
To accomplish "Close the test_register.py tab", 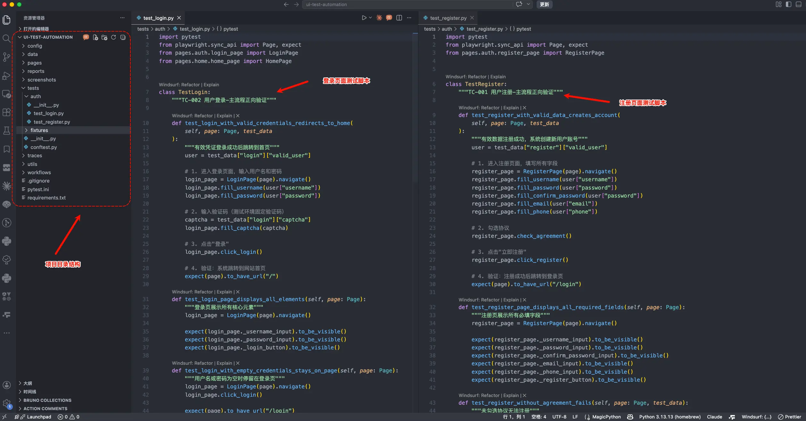I will coord(472,18).
